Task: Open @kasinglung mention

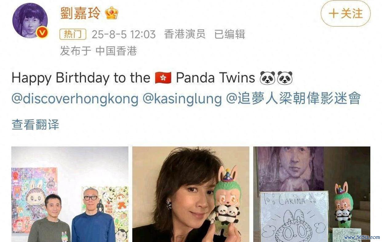Action: 182,99
